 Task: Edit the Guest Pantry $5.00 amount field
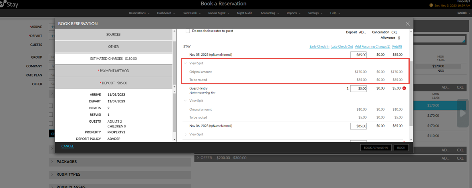click(358, 88)
